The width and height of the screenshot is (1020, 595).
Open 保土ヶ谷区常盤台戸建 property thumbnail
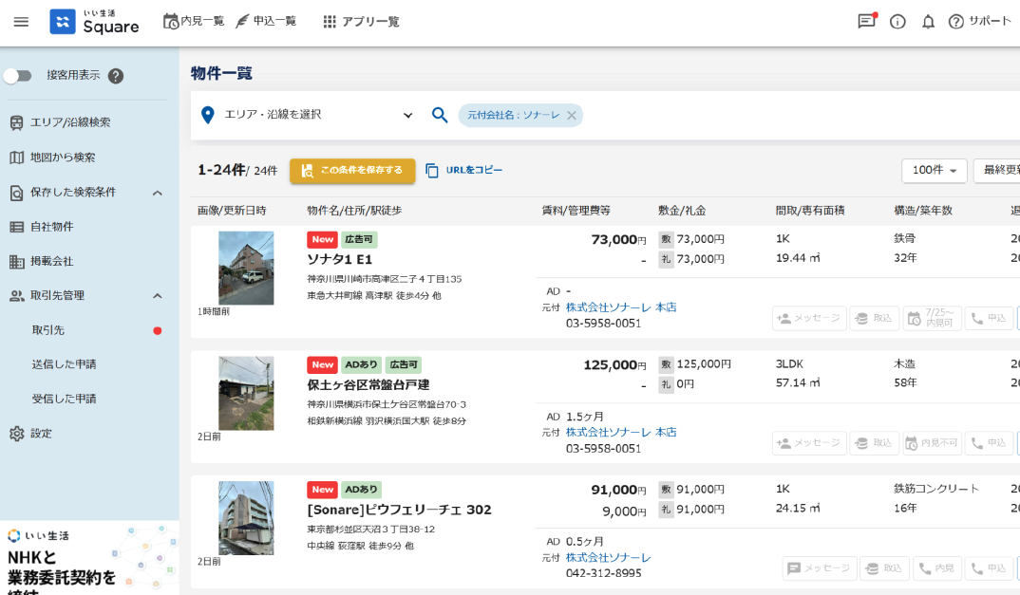point(246,393)
